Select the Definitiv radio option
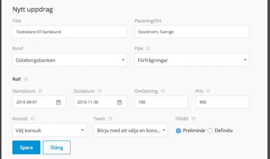This screenshot has width=270, height=159. [x=210, y=130]
